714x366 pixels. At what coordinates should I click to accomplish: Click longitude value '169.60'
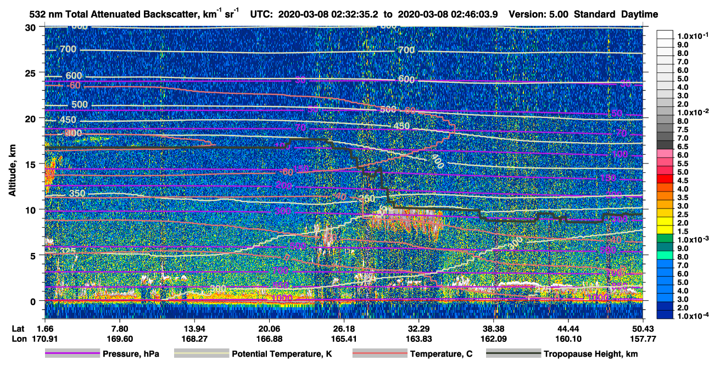(120, 339)
